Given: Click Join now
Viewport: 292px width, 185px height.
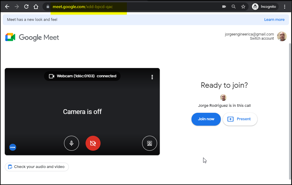Looking at the screenshot, I should (206, 119).
